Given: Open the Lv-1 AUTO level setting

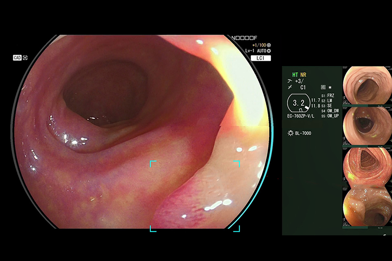Looking at the screenshot, I should pyautogui.click(x=255, y=51).
